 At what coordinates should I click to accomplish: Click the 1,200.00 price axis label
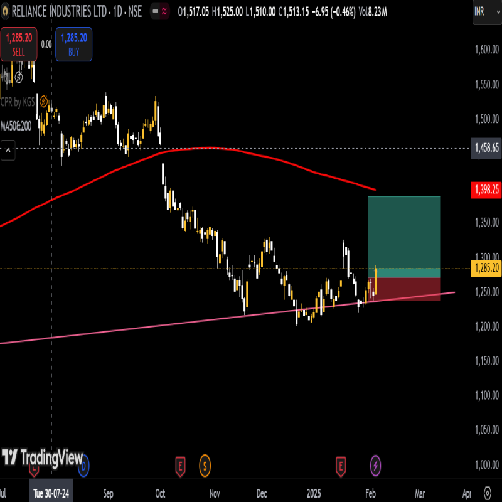click(x=487, y=326)
